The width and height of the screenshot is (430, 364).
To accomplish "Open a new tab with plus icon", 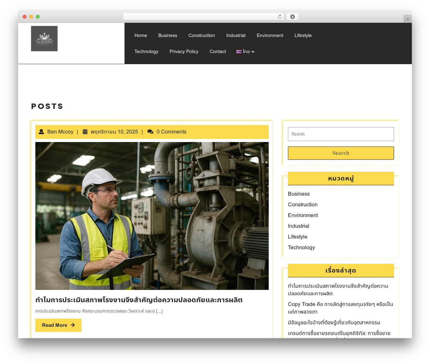I will coord(408,19).
